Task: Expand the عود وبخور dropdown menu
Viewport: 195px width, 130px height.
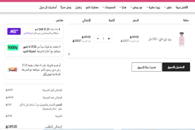Action: point(136,7)
